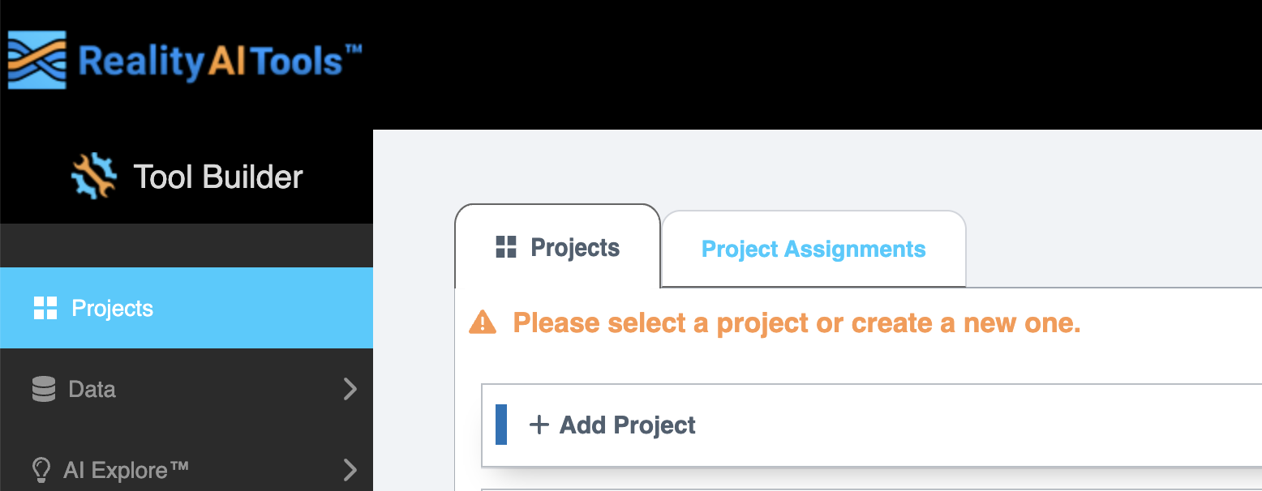Click the blue bar beside Add Project
Image resolution: width=1262 pixels, height=491 pixels.
(x=500, y=424)
